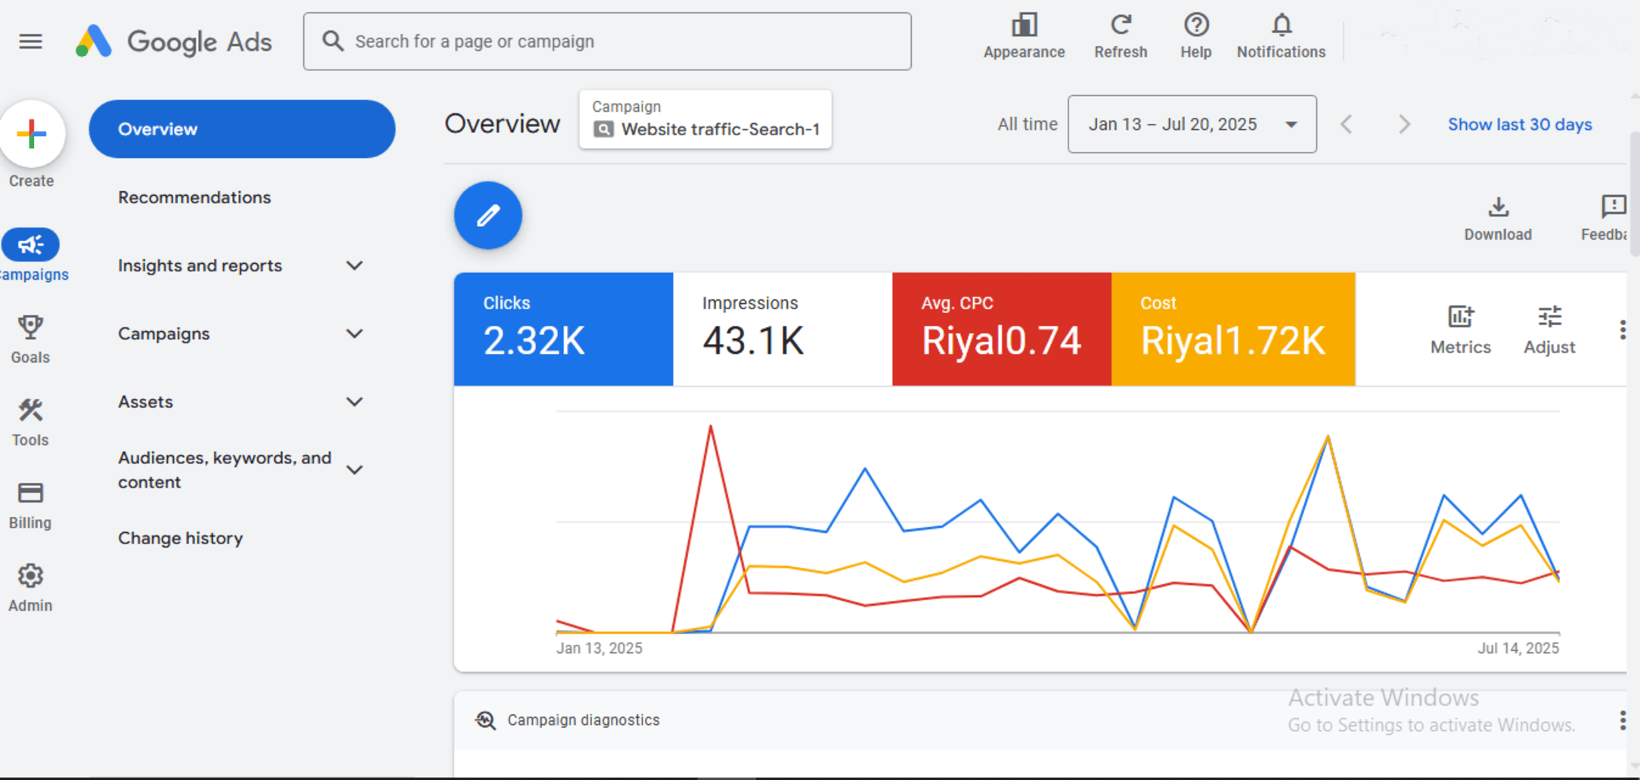Select the blue Clicks metric card

[x=563, y=330]
